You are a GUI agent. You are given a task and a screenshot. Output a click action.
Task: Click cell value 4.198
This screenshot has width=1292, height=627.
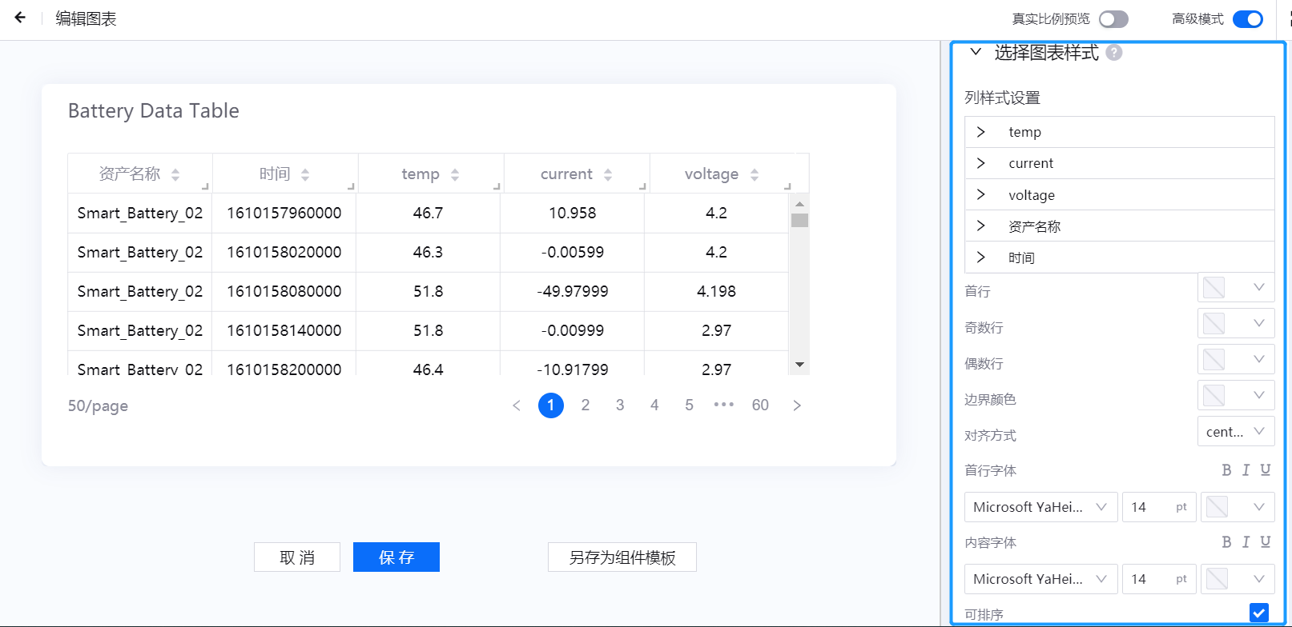(717, 292)
